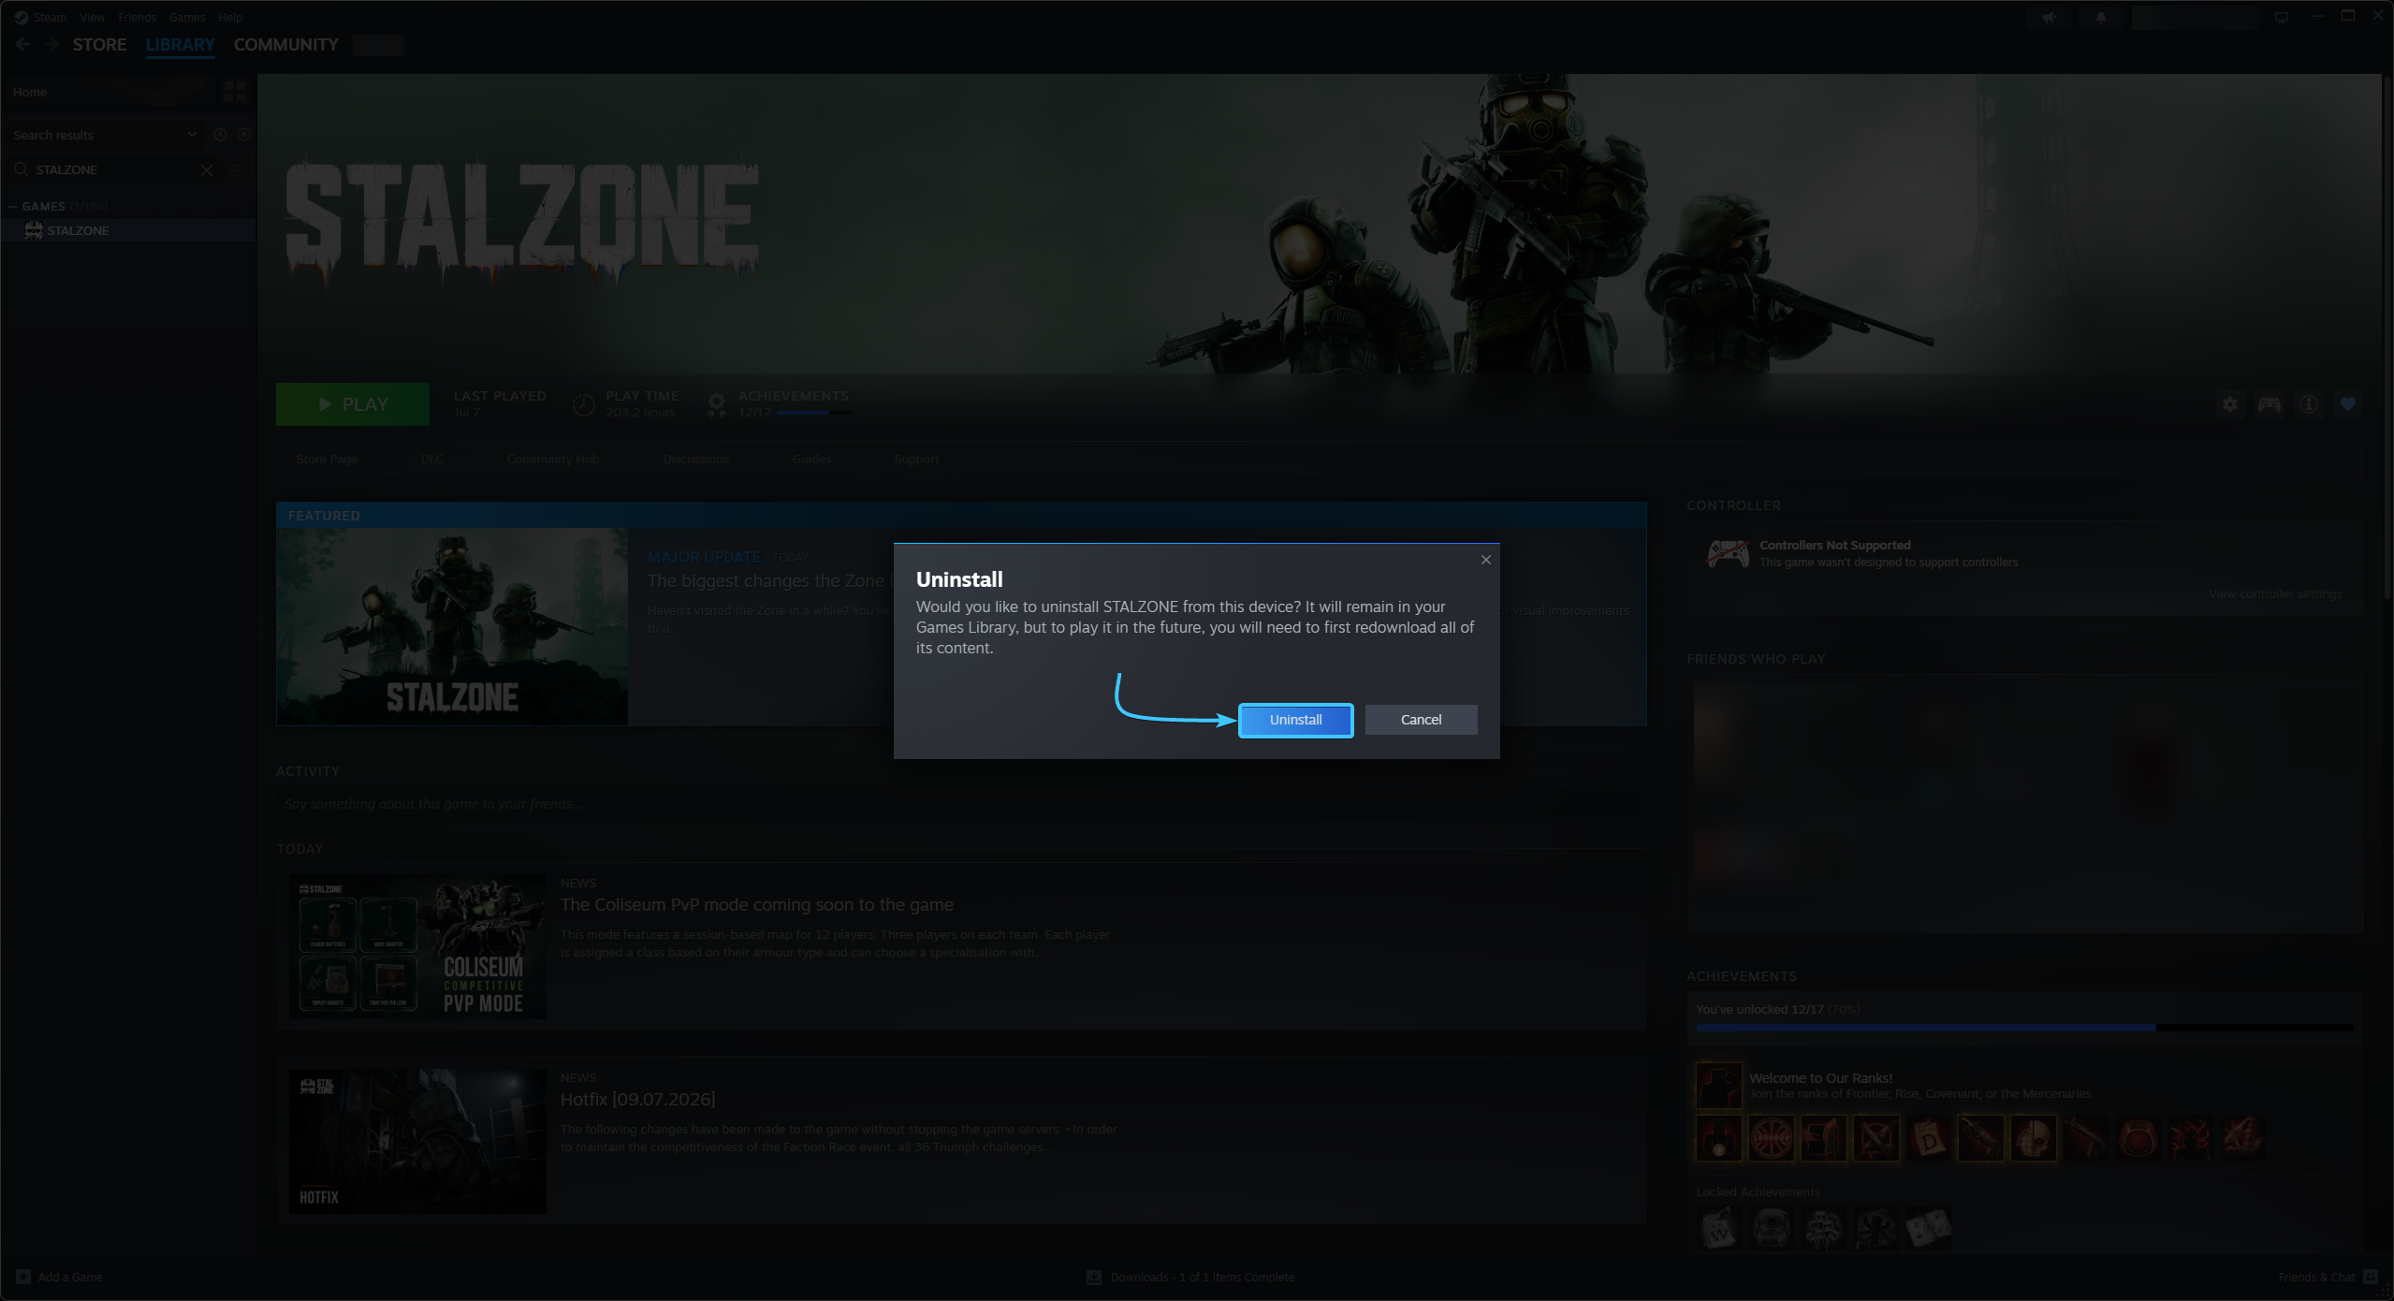Open the Friends & Chat icon

[x=2371, y=1277]
